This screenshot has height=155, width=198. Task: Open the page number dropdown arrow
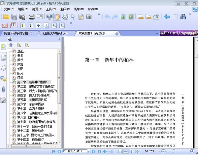pyautogui.click(x=89, y=151)
